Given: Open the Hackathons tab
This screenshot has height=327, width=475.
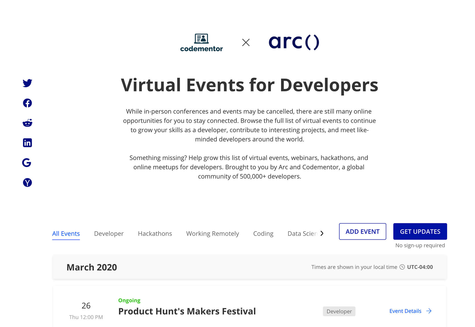Looking at the screenshot, I should [x=155, y=233].
